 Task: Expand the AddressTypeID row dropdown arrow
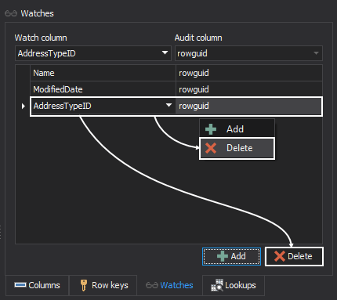(x=168, y=105)
